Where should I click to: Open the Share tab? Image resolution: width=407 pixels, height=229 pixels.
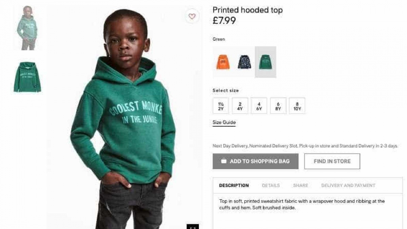click(301, 186)
